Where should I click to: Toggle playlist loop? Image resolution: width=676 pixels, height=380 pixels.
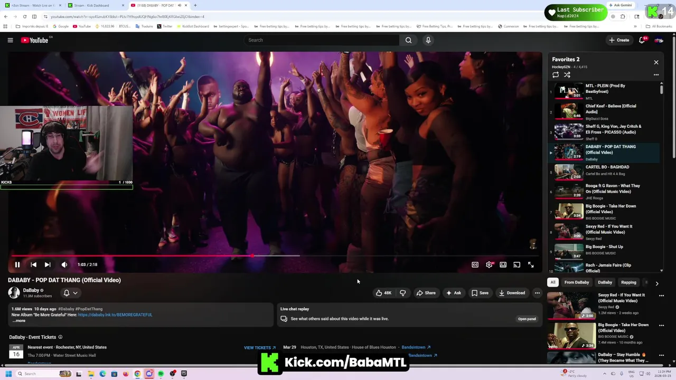(x=556, y=75)
